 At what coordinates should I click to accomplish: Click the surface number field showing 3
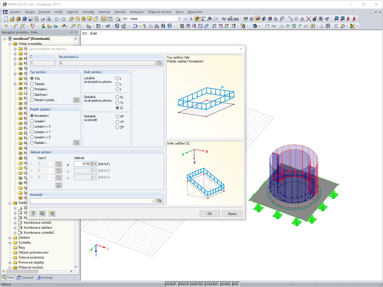[x=107, y=63]
